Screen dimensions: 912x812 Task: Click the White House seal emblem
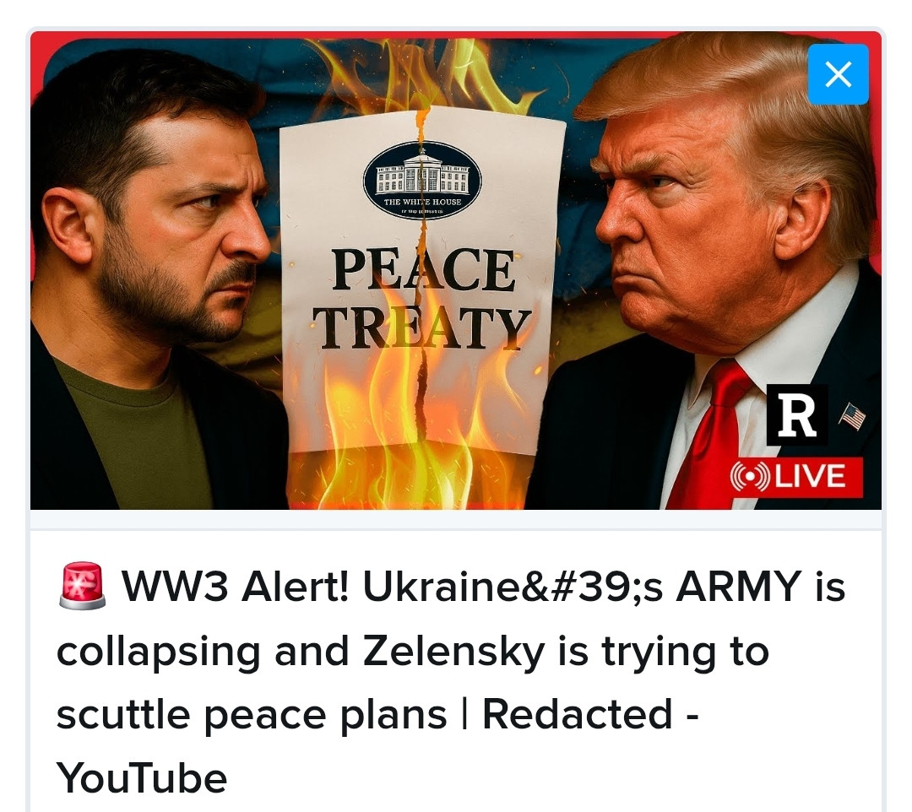(x=422, y=178)
